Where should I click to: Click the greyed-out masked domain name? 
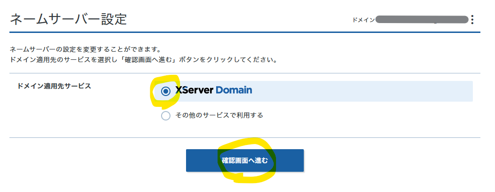click(422, 20)
